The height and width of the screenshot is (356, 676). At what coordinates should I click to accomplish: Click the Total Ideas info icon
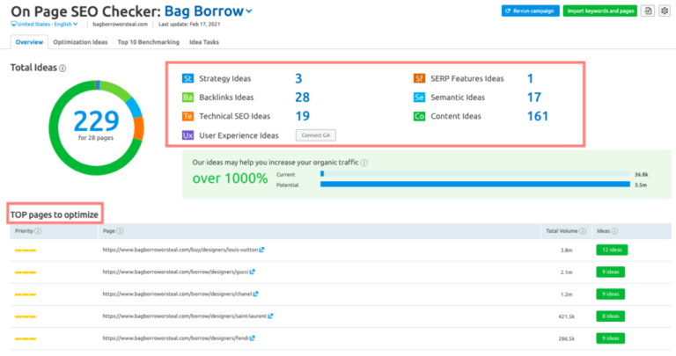[x=62, y=69]
